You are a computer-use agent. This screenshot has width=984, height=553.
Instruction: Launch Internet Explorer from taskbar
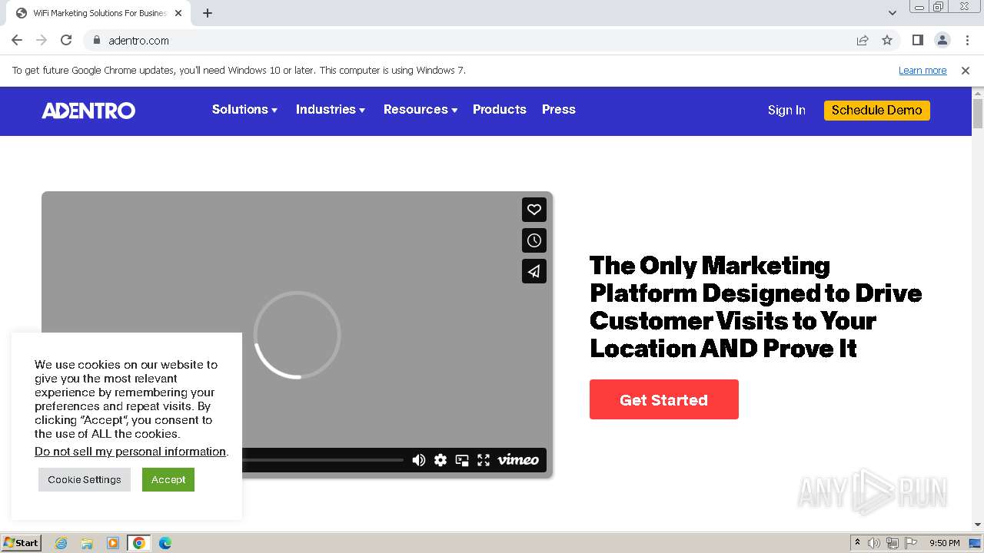coord(61,543)
